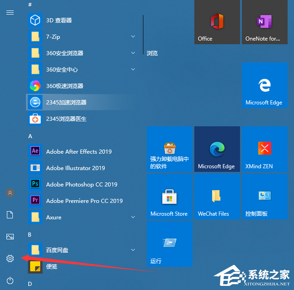The width and height of the screenshot is (294, 290).
Task: Open the 7-Zip folder icon
Action: click(x=35, y=36)
